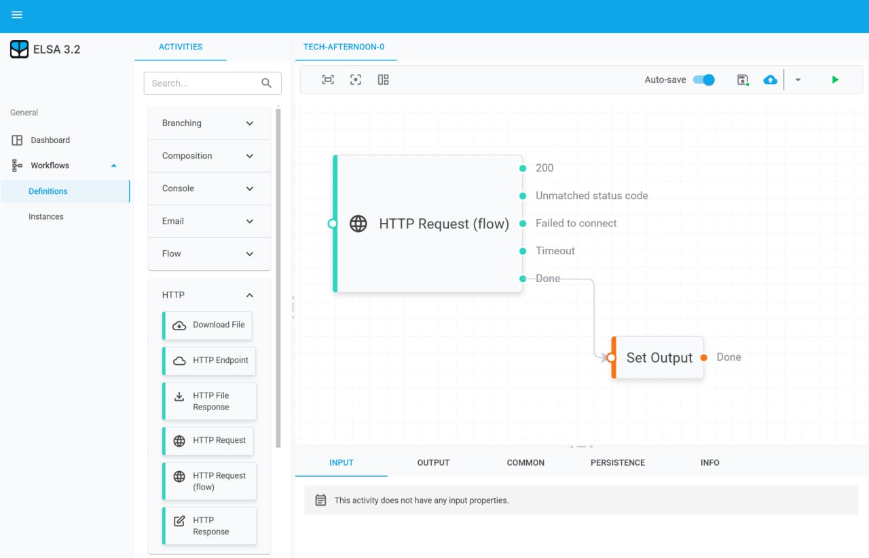The image size is (869, 558).
Task: Click the auto layout icon in toolbar
Action: click(384, 80)
